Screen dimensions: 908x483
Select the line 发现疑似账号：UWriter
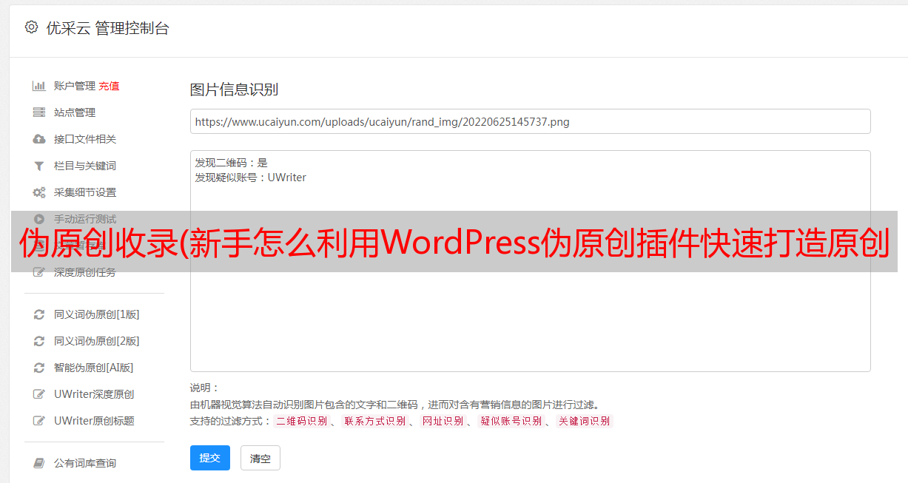[x=251, y=178]
